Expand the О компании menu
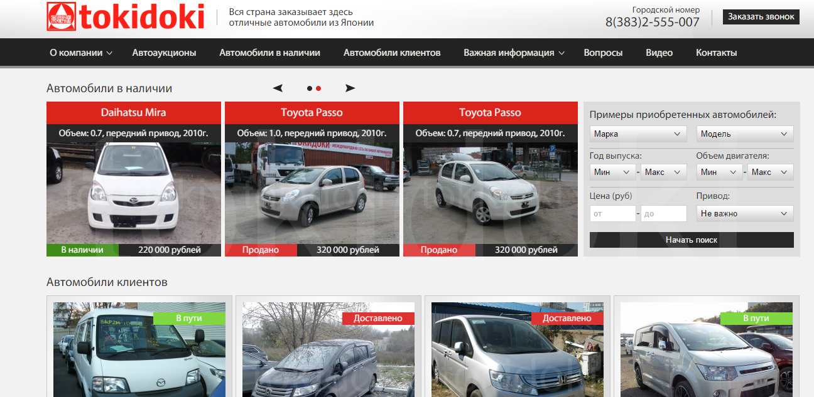 [x=81, y=53]
